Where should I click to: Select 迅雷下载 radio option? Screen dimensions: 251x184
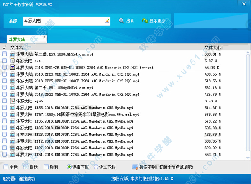(x=69, y=167)
